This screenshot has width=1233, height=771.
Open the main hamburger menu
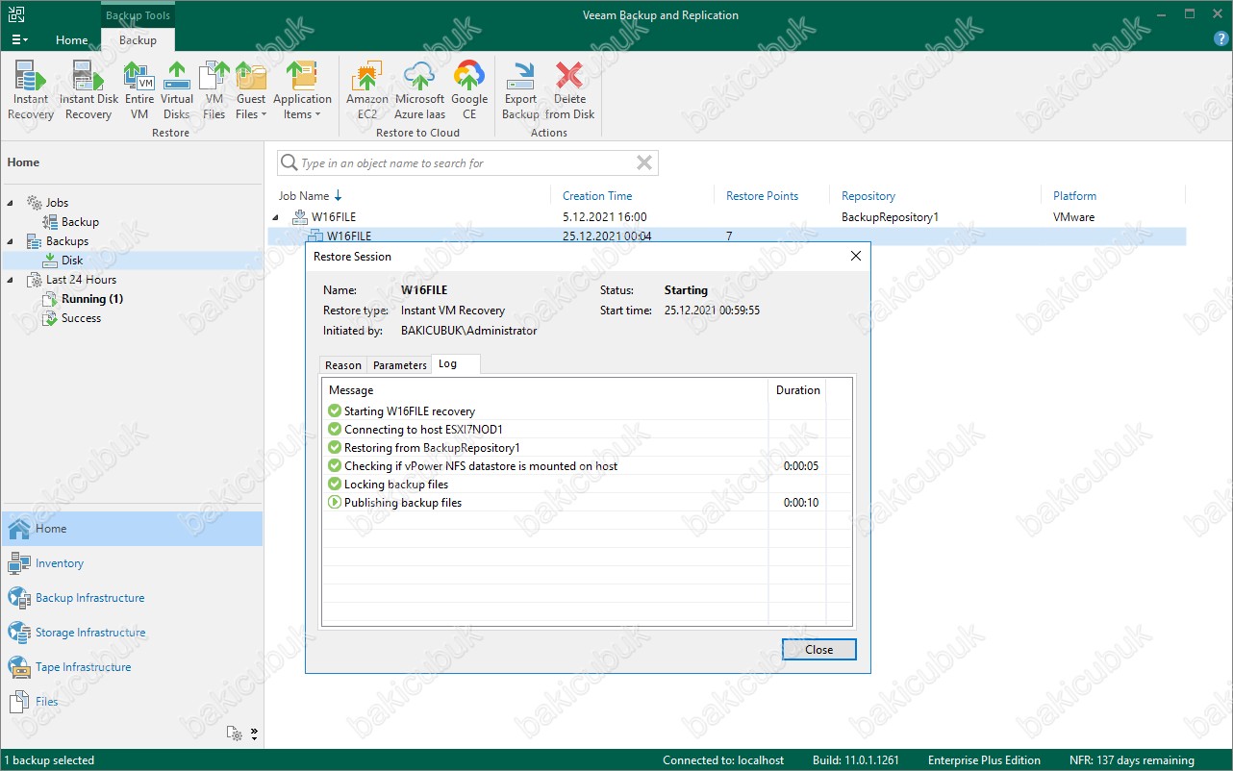click(x=19, y=40)
